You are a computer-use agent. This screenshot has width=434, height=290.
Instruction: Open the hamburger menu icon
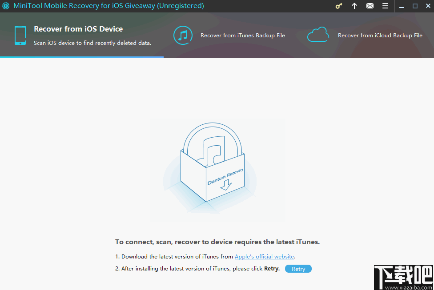point(385,6)
